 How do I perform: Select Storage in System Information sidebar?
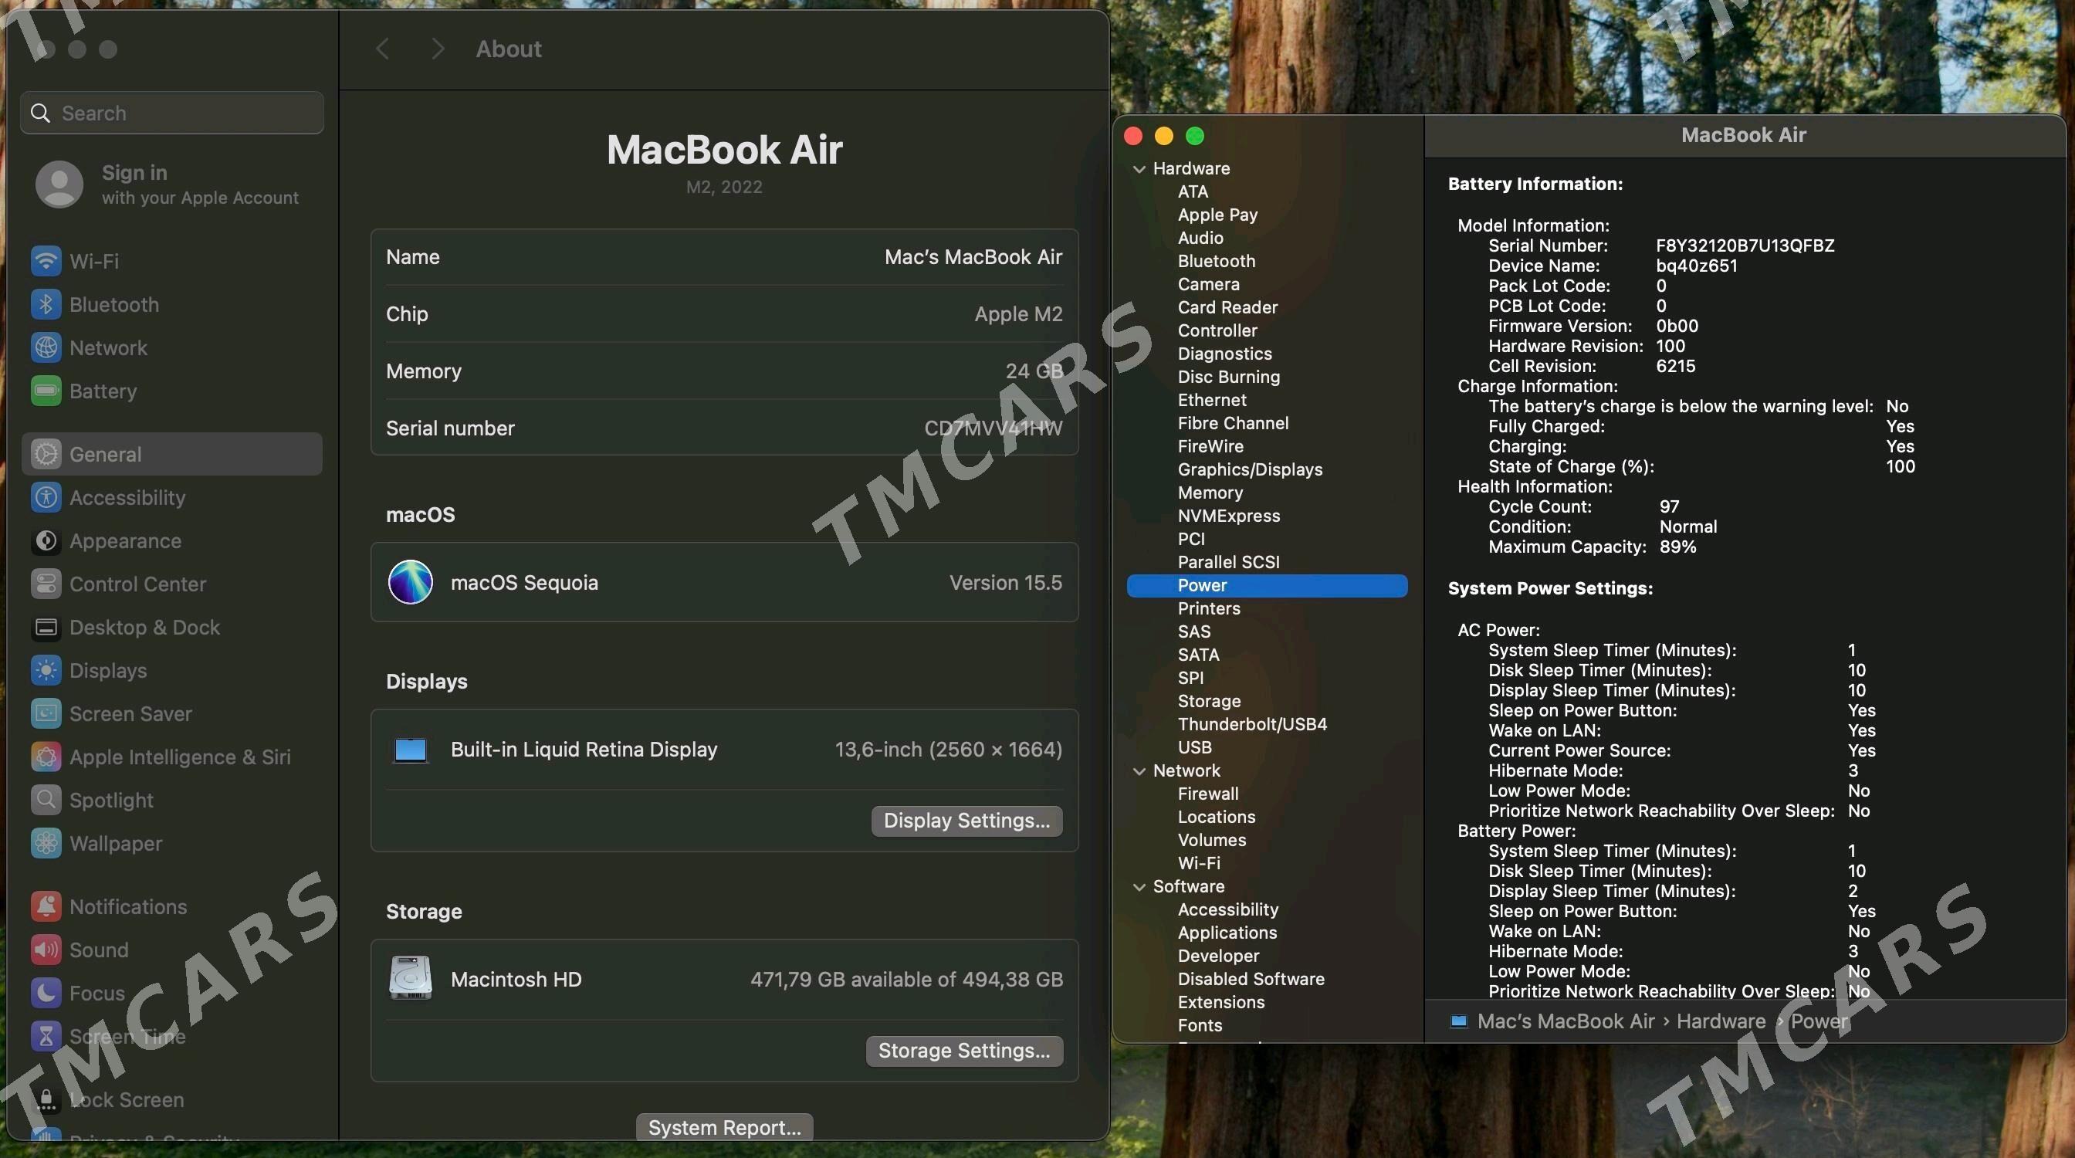tap(1209, 702)
